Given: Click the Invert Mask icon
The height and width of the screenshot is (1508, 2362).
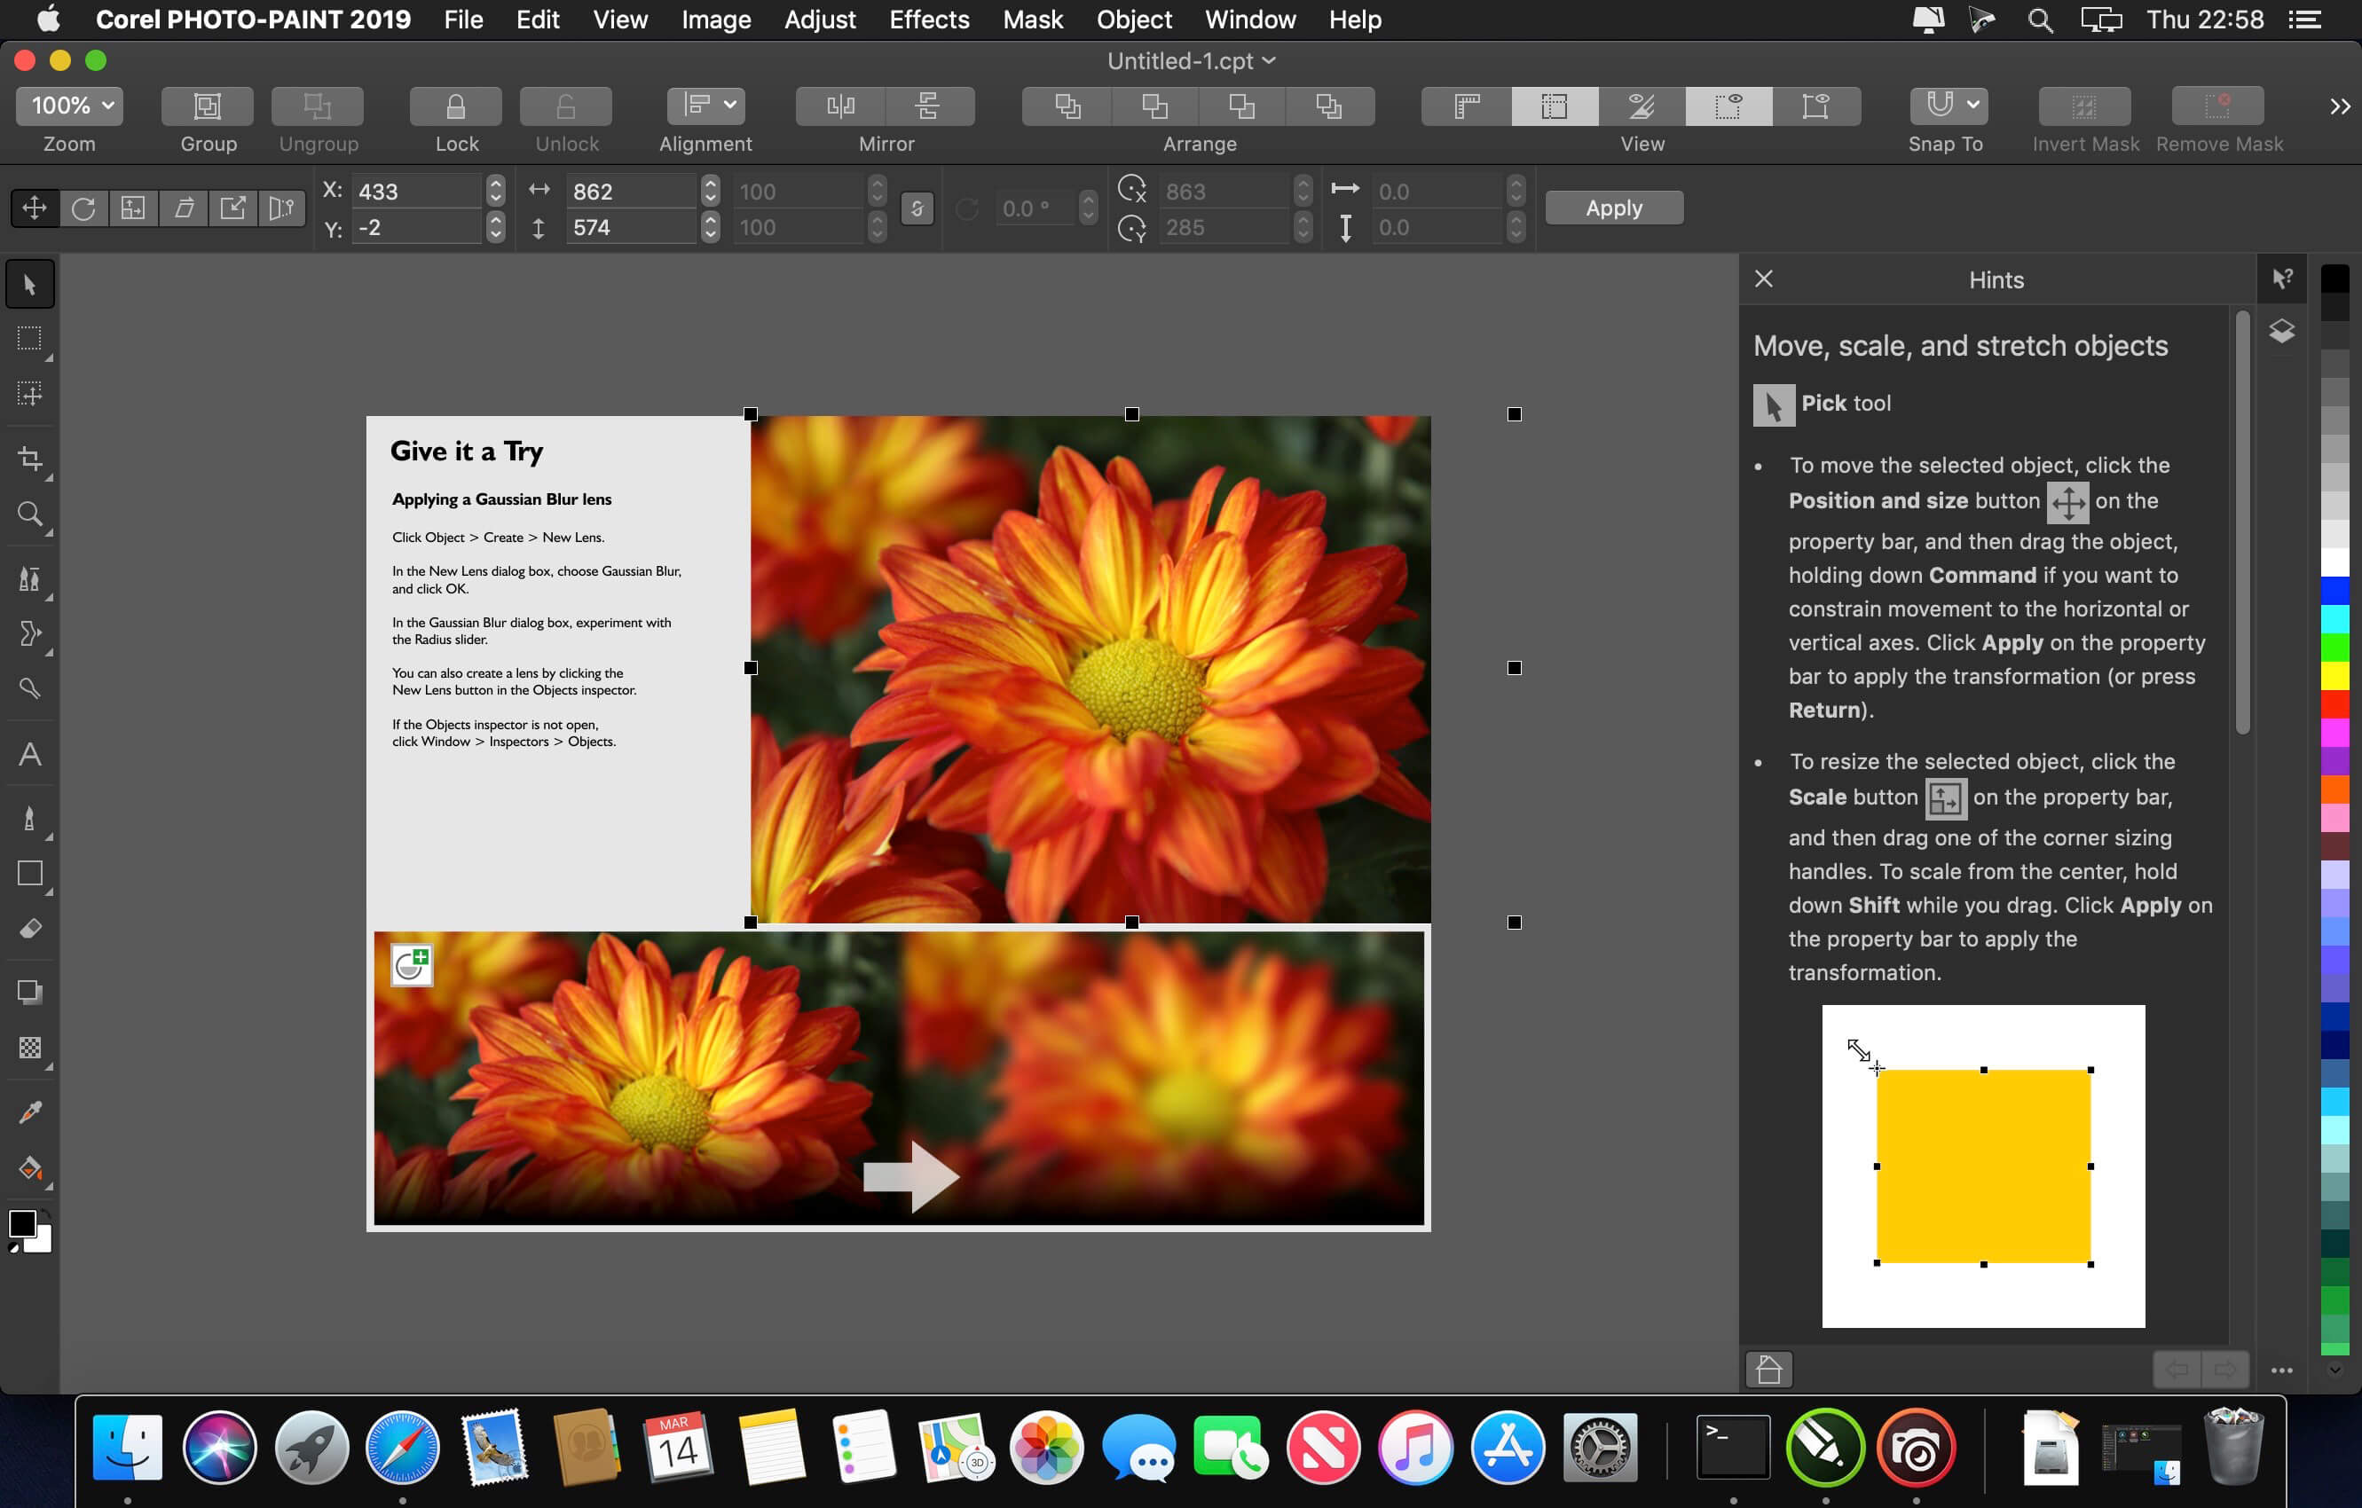Looking at the screenshot, I should (x=2083, y=105).
